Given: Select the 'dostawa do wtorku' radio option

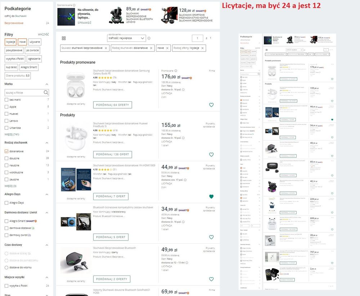Looking at the screenshot, I should click(x=6, y=268).
